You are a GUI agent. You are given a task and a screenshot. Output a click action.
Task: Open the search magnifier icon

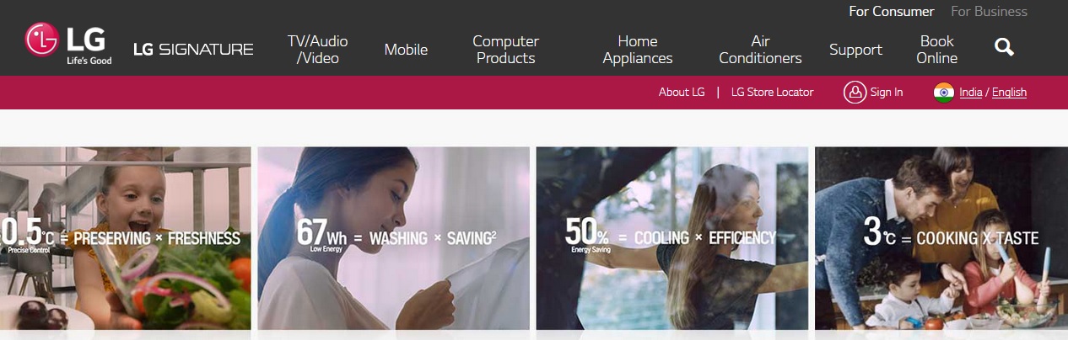coord(1004,47)
